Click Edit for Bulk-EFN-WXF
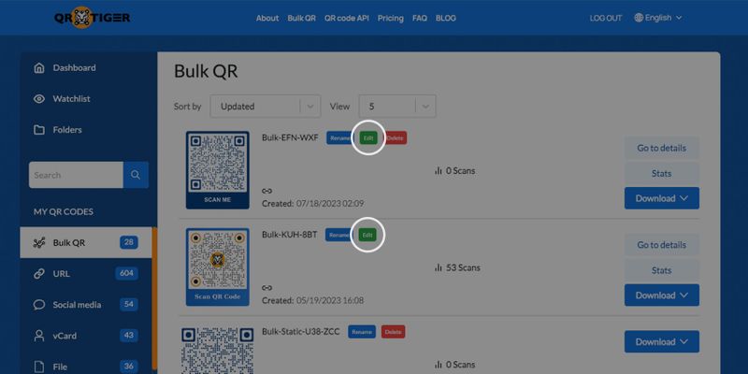Viewport: 748px width, 374px height. 367,137
